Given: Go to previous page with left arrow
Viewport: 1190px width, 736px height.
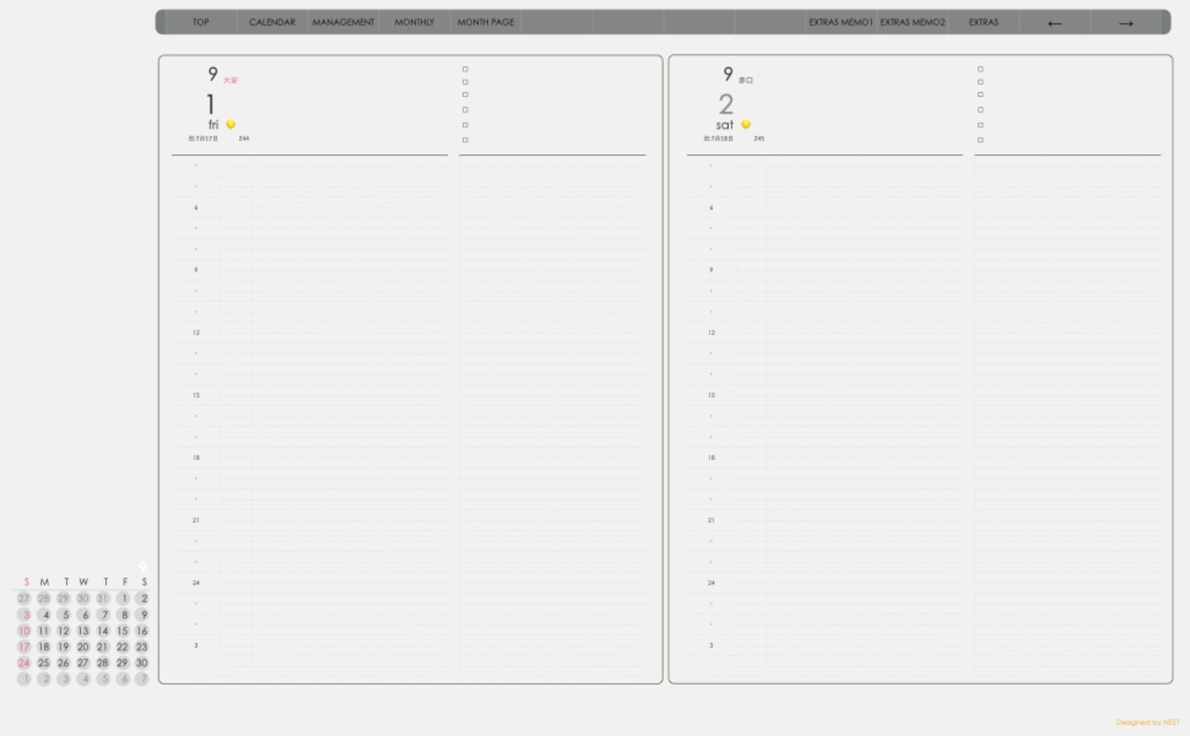Looking at the screenshot, I should click(x=1054, y=23).
